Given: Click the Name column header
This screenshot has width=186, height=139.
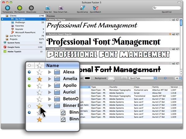Looking at the screenshot, I should pyautogui.click(x=61, y=65).
